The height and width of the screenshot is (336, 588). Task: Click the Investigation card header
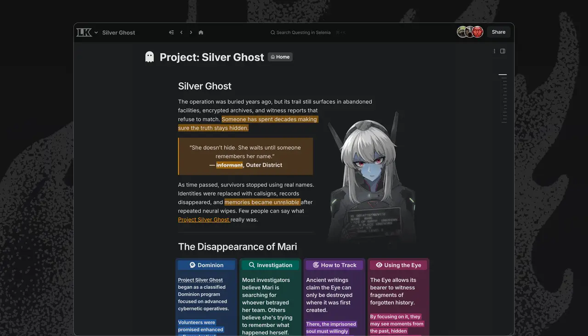(270, 265)
